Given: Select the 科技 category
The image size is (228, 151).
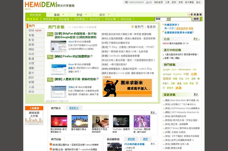Looking at the screenshot, I should pos(36,54).
